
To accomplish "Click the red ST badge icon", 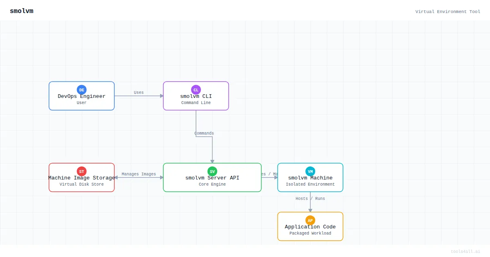I will 82,171.
